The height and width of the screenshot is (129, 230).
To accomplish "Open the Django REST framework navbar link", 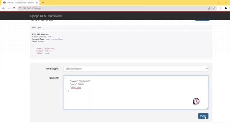I will [x=46, y=16].
